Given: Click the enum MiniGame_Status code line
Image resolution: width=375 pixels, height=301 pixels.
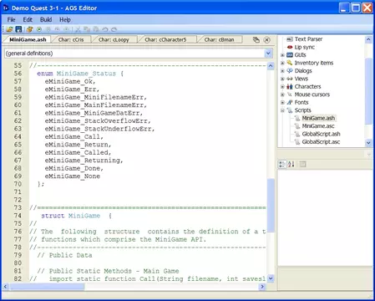Looking at the screenshot, I should [x=80, y=74].
